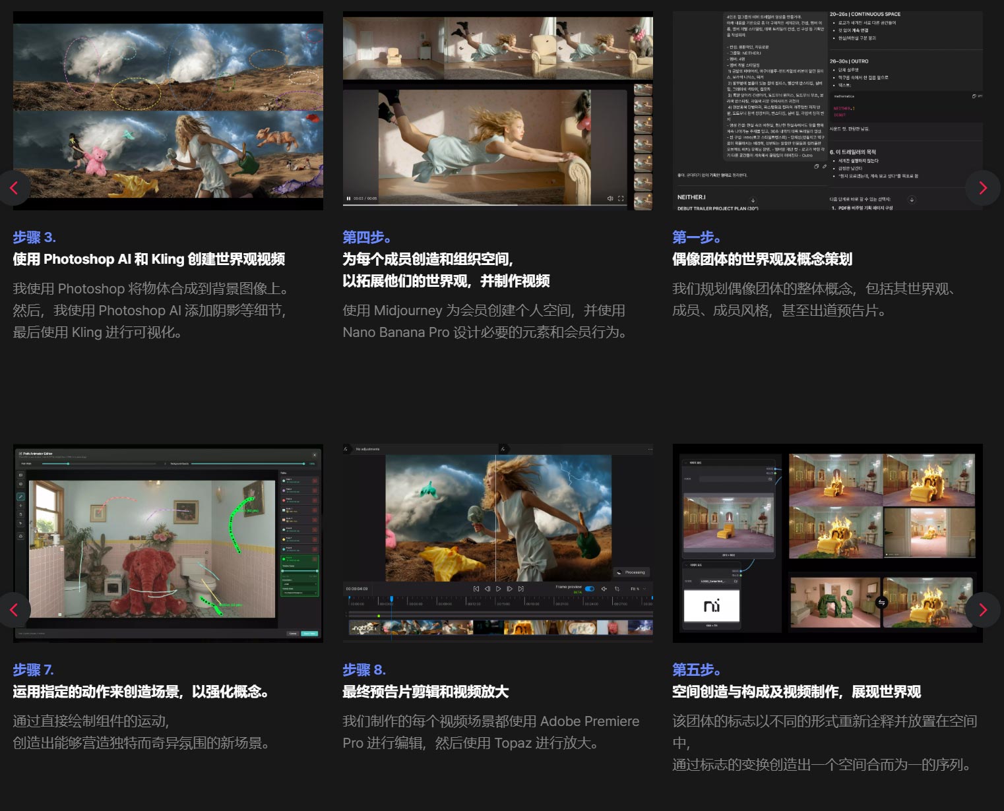1004x811 pixels.
Task: Click the crop icon beside Frame preview
Action: (617, 589)
